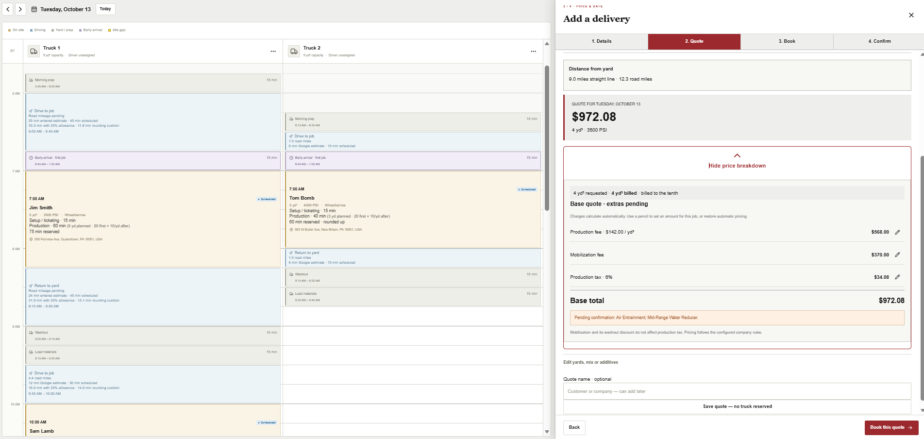
Task: Open calendar icon beside Tuesday, October 13
Action: (x=34, y=9)
